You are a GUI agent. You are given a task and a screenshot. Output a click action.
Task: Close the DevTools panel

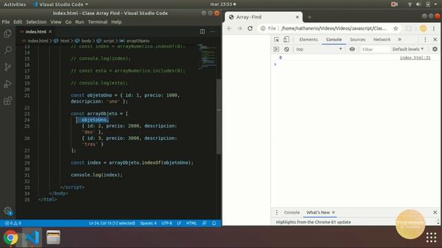(435, 40)
